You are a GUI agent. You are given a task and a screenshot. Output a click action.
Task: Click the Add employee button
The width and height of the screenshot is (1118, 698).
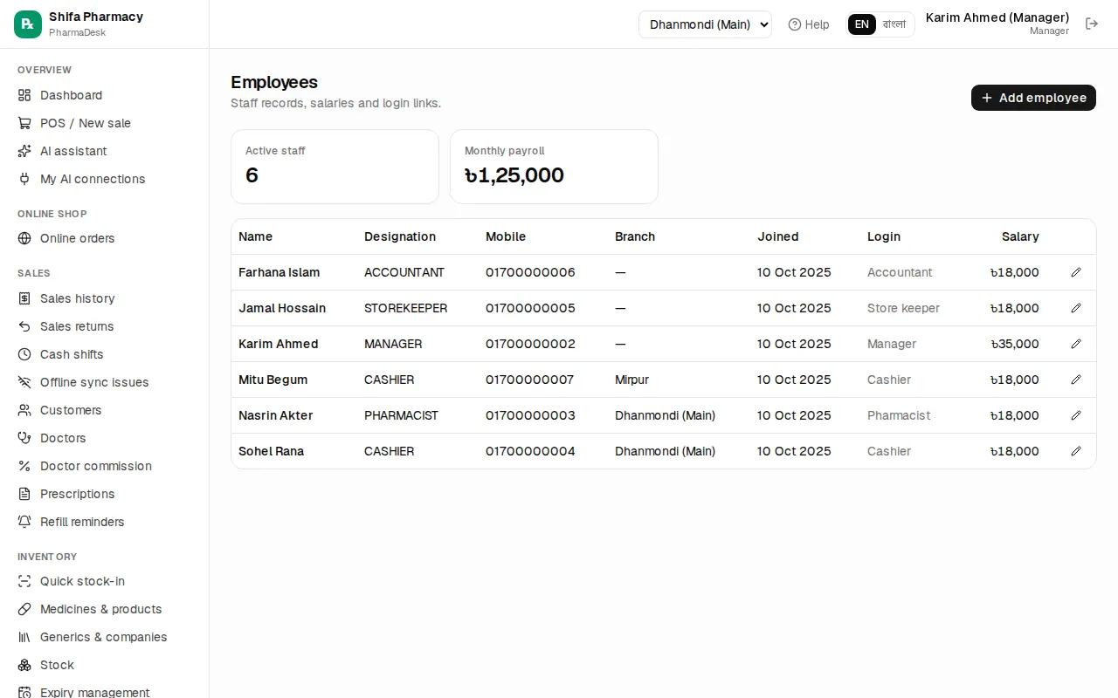coord(1033,98)
